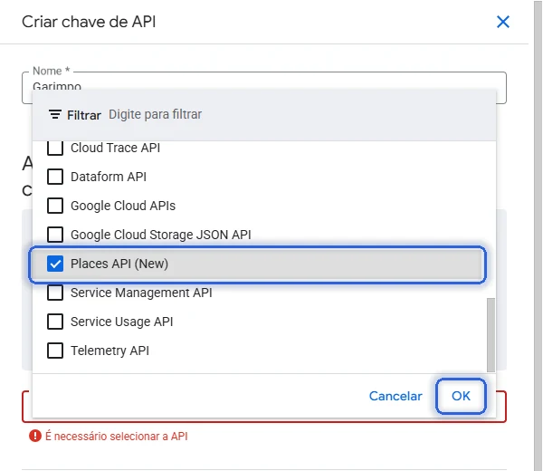
Task: Check the Cloud Trace API checkbox
Action: click(x=55, y=148)
